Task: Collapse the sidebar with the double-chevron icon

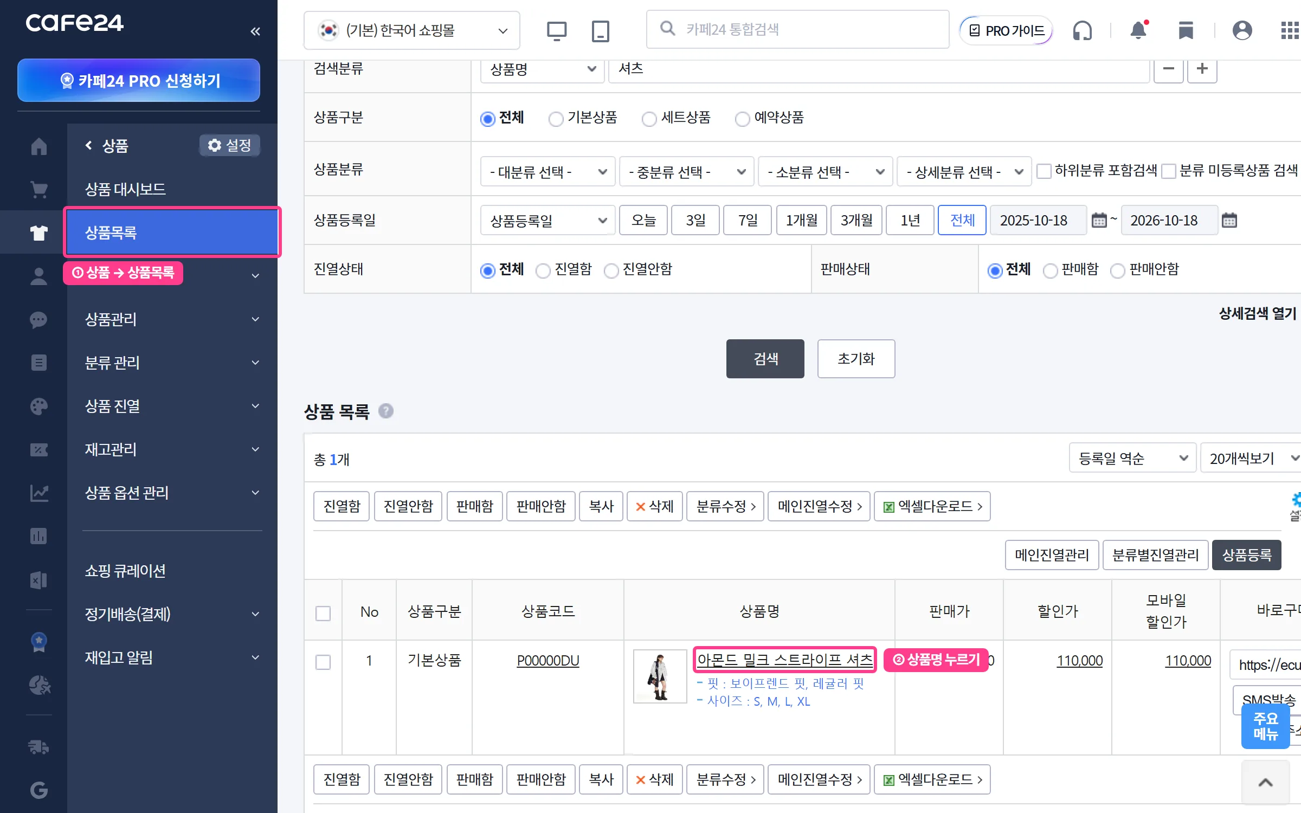Action: click(255, 31)
